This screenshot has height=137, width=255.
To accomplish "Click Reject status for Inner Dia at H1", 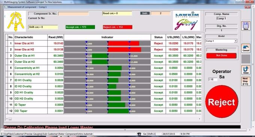I will (x=158, y=43).
